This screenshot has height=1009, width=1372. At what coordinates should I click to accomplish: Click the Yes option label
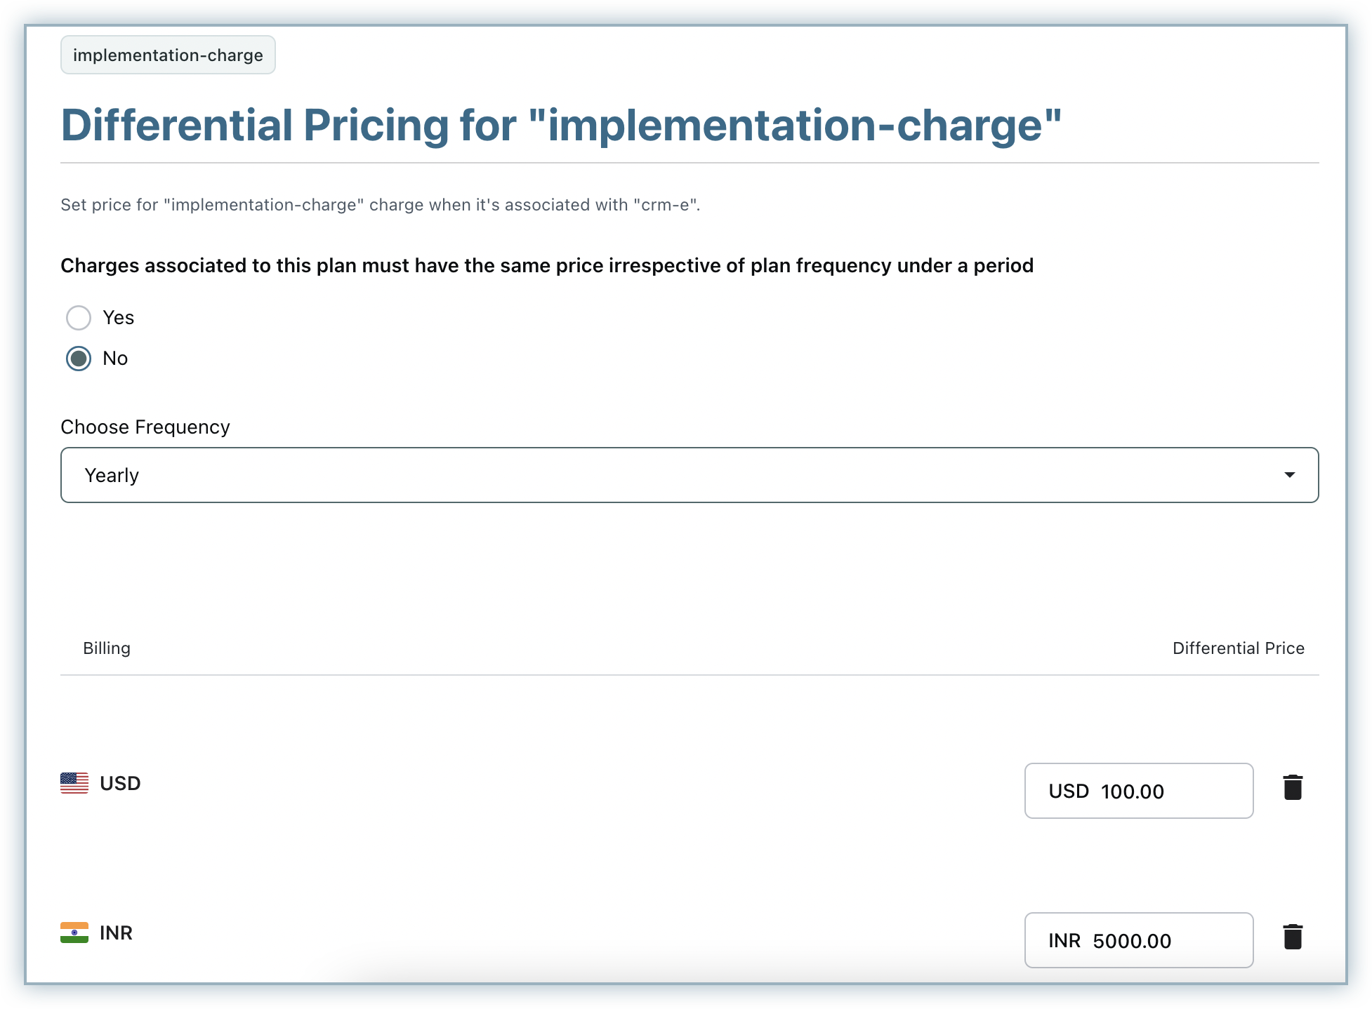coord(118,318)
